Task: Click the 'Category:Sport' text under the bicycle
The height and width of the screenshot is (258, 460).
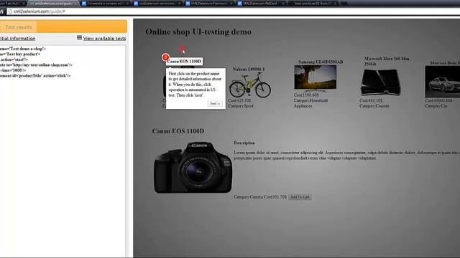Action: (x=241, y=106)
